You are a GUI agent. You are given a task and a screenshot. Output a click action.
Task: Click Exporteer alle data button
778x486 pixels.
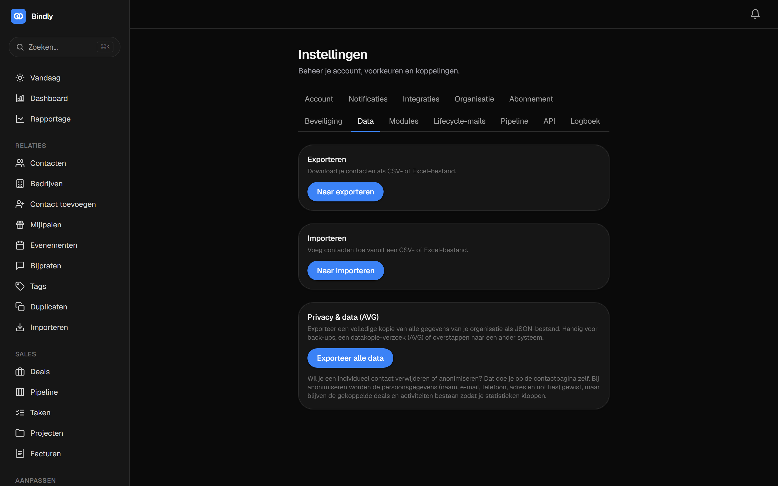point(350,358)
